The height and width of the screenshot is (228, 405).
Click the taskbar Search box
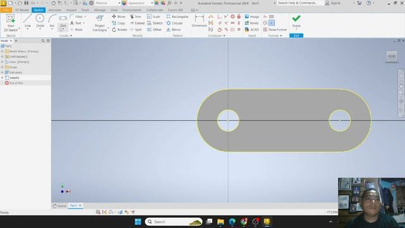pyautogui.click(x=173, y=222)
